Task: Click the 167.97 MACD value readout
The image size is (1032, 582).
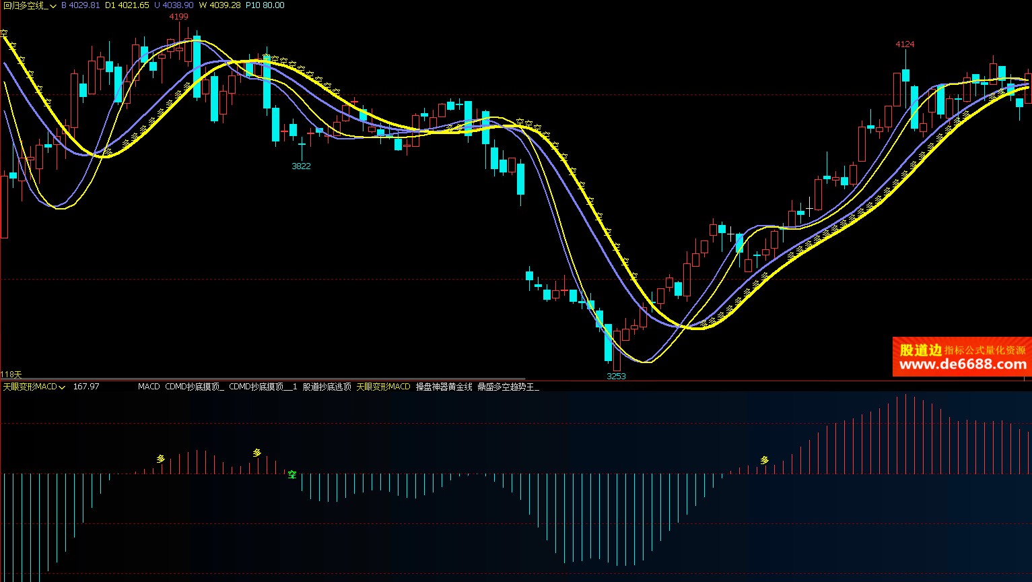Action: (86, 387)
